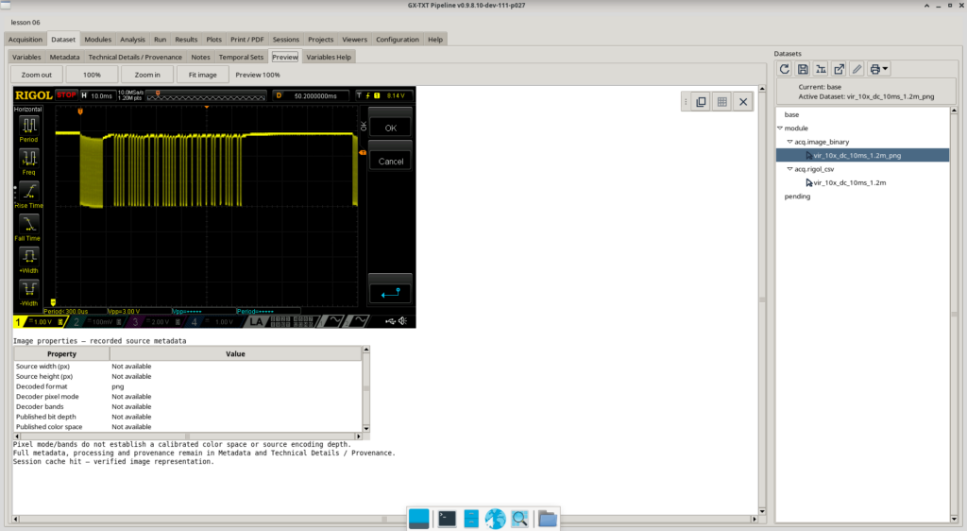This screenshot has width=967, height=531.
Task: Click the 'Decoded format' property cell
Action: (x=61, y=386)
